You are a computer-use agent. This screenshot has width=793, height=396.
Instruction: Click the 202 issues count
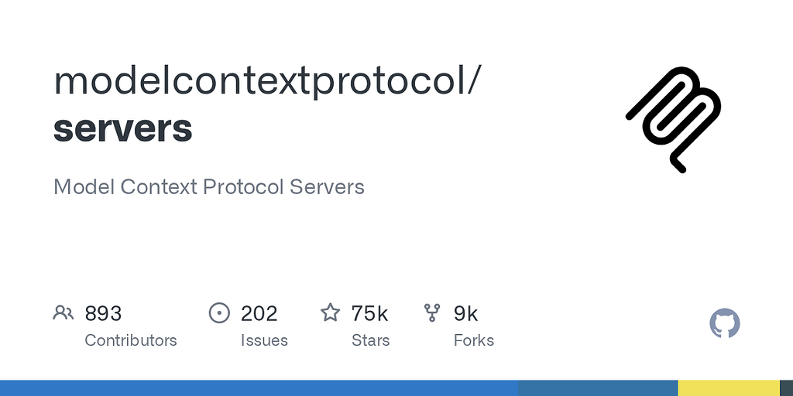259,314
